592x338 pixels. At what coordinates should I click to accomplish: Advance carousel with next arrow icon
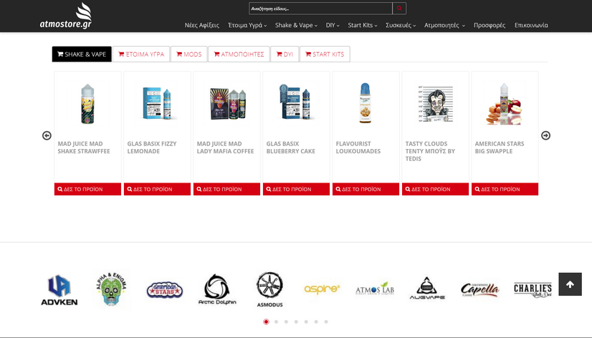click(x=545, y=135)
